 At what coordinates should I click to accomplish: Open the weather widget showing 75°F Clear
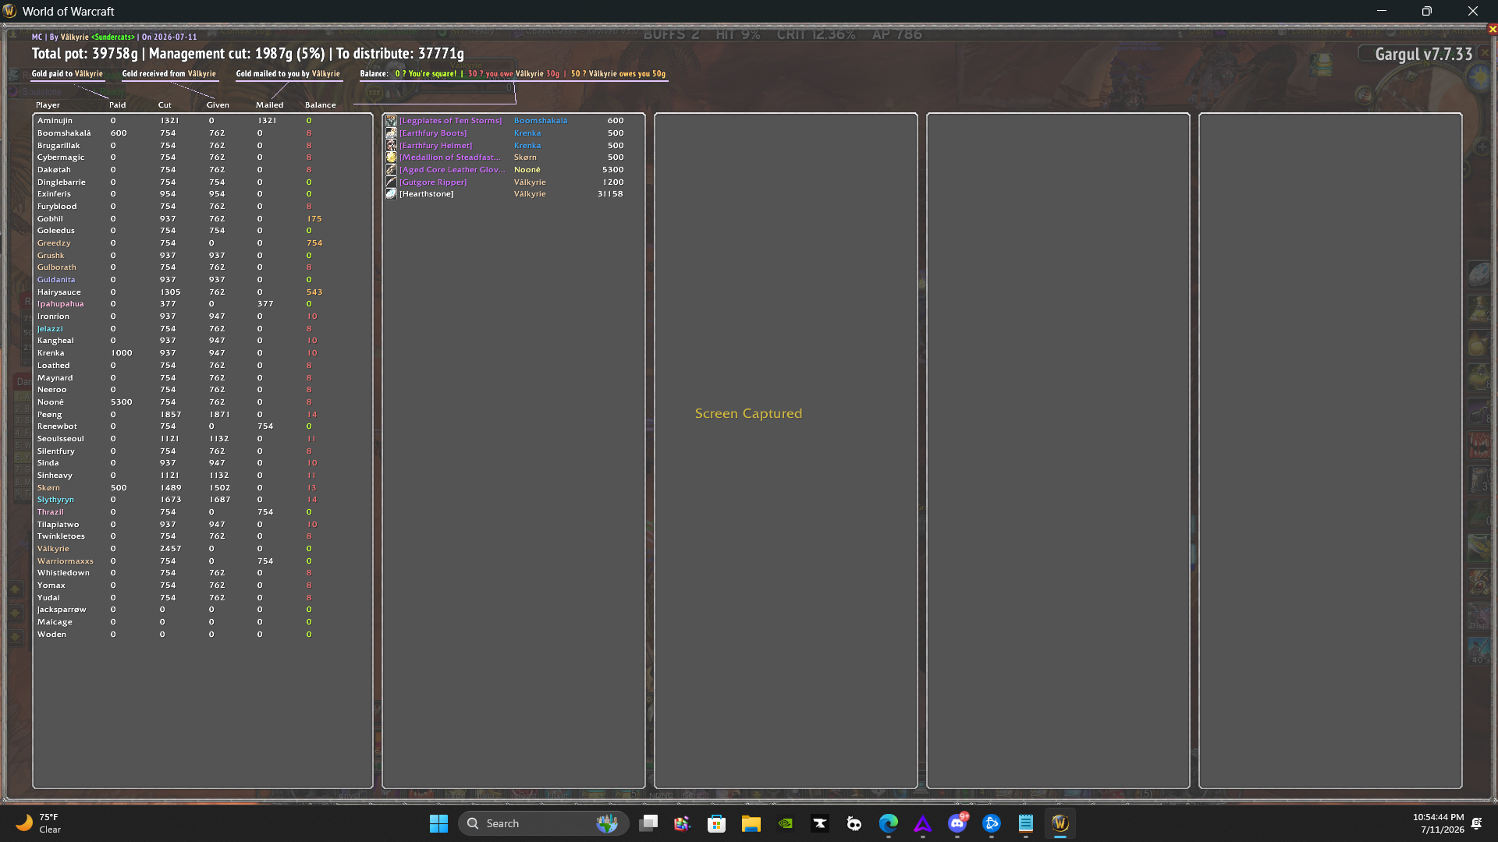38,823
